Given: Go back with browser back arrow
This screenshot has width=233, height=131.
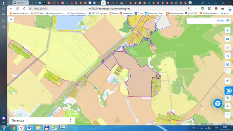Looking at the screenshot, I should coord(11,9).
